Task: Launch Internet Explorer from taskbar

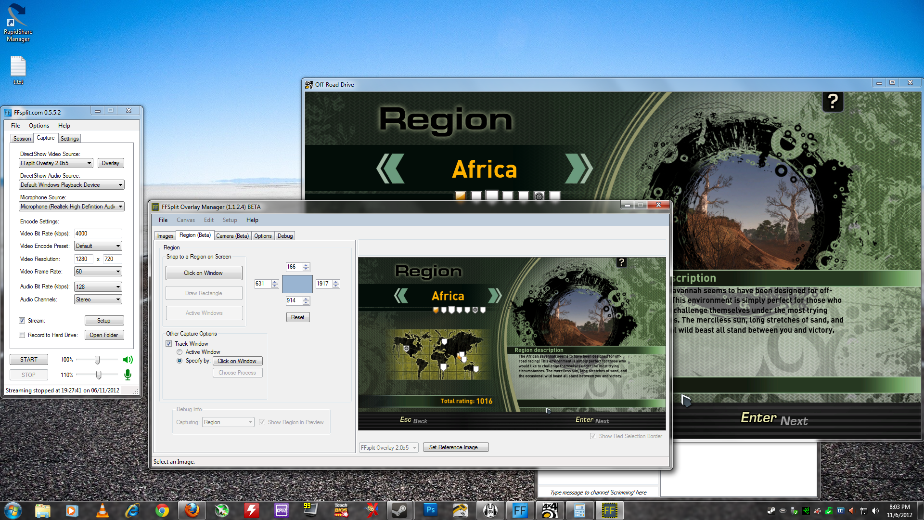Action: pyautogui.click(x=132, y=510)
